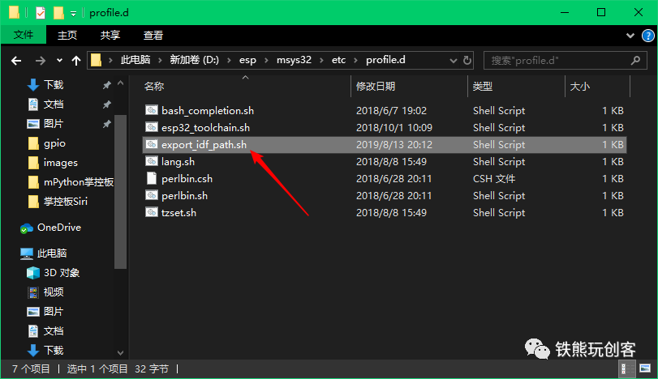658x379 pixels.
Task: Open 视频 under 此电脑
Action: click(54, 292)
